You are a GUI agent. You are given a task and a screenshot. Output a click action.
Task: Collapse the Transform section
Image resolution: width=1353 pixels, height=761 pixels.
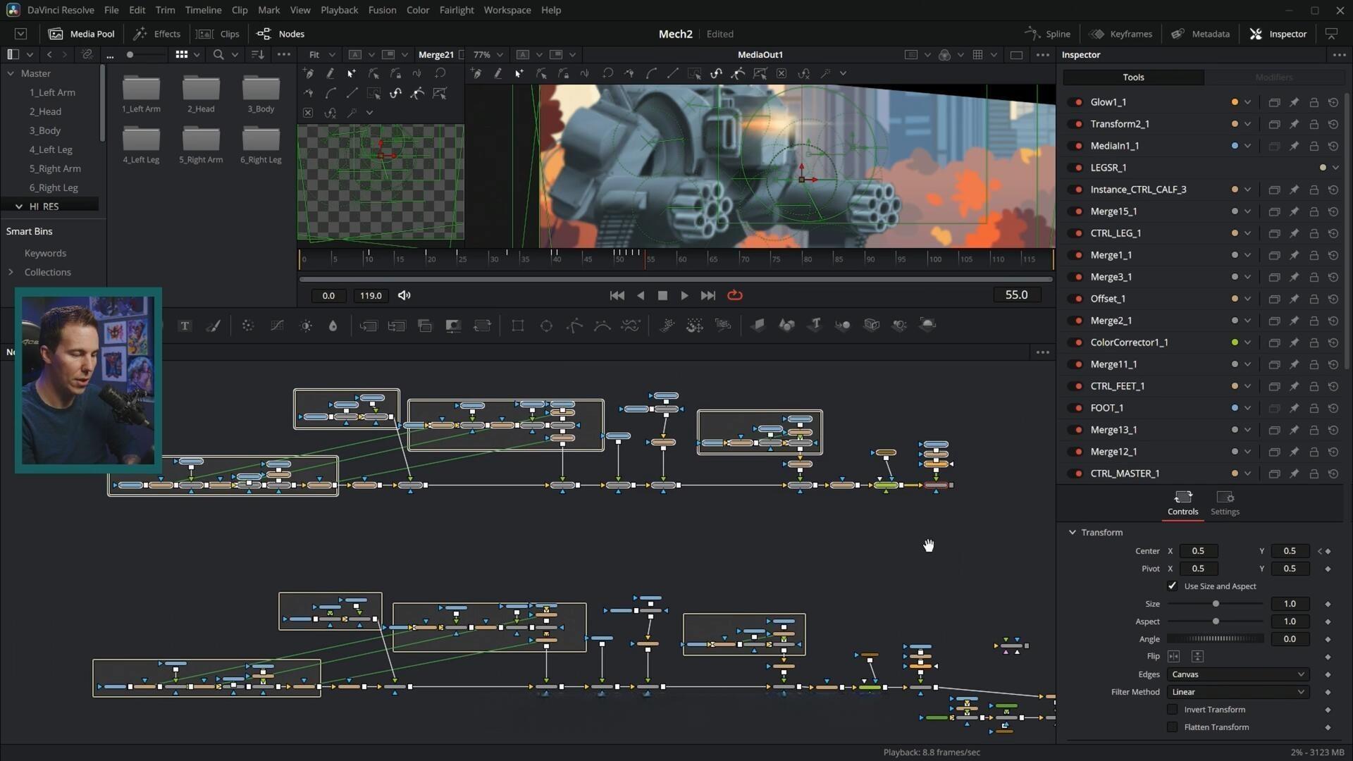[1073, 533]
